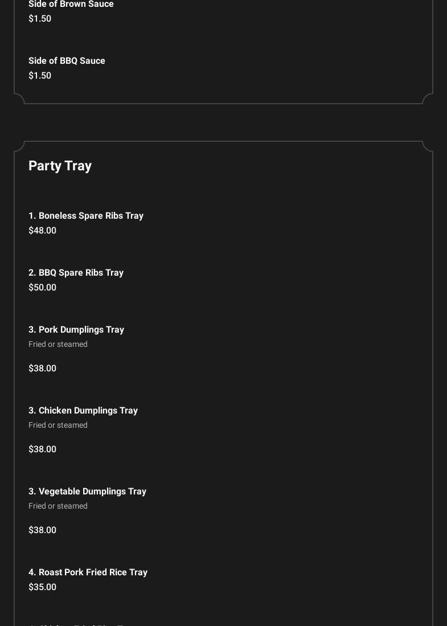The height and width of the screenshot is (626, 447).
Task: Click the $50.00 price
Action: pos(42,288)
